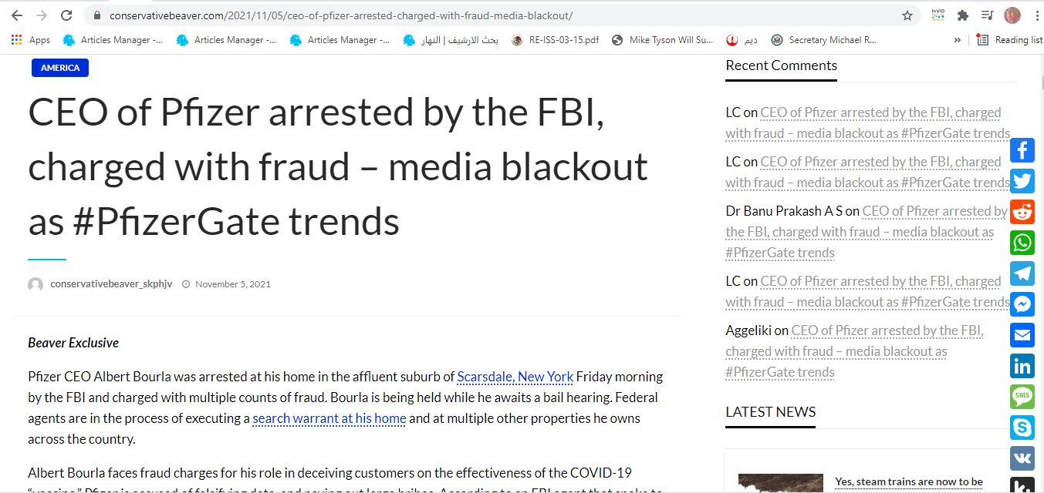The width and height of the screenshot is (1044, 493).
Task: Open the InVID extension
Action: click(938, 15)
